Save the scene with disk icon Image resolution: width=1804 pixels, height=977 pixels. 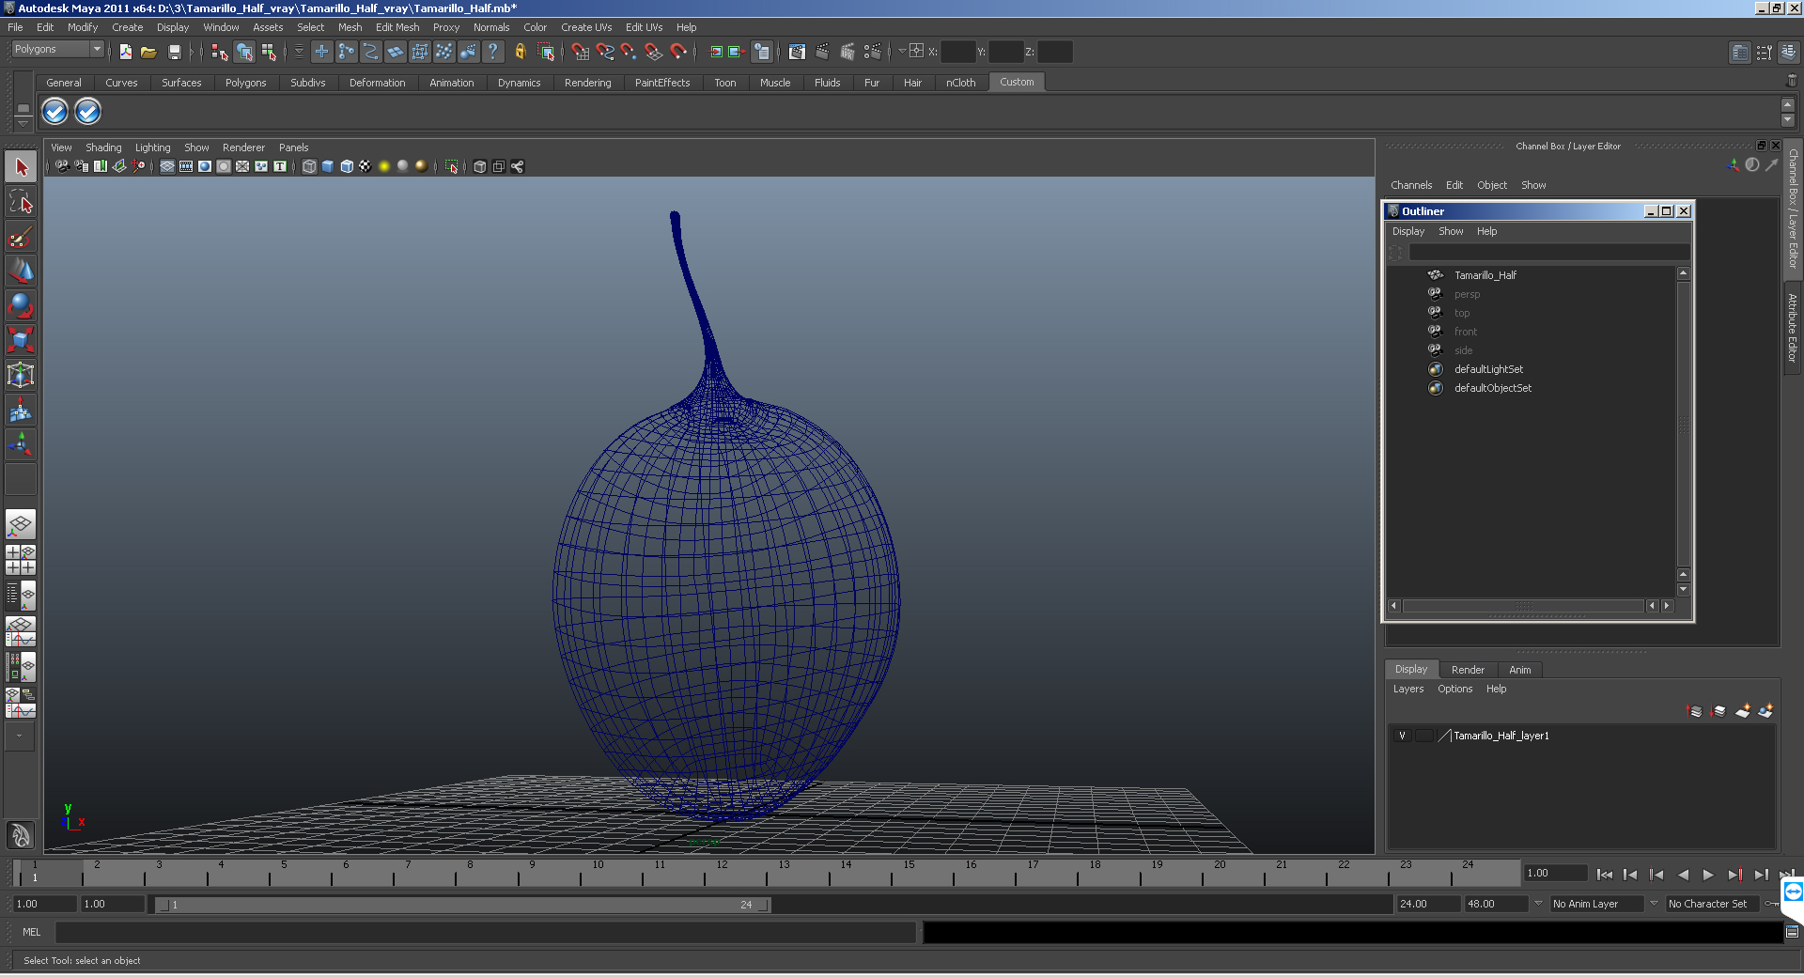click(x=174, y=52)
